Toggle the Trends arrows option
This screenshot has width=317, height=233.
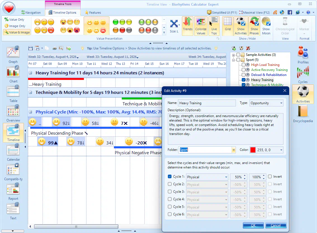pyautogui.click(x=188, y=26)
